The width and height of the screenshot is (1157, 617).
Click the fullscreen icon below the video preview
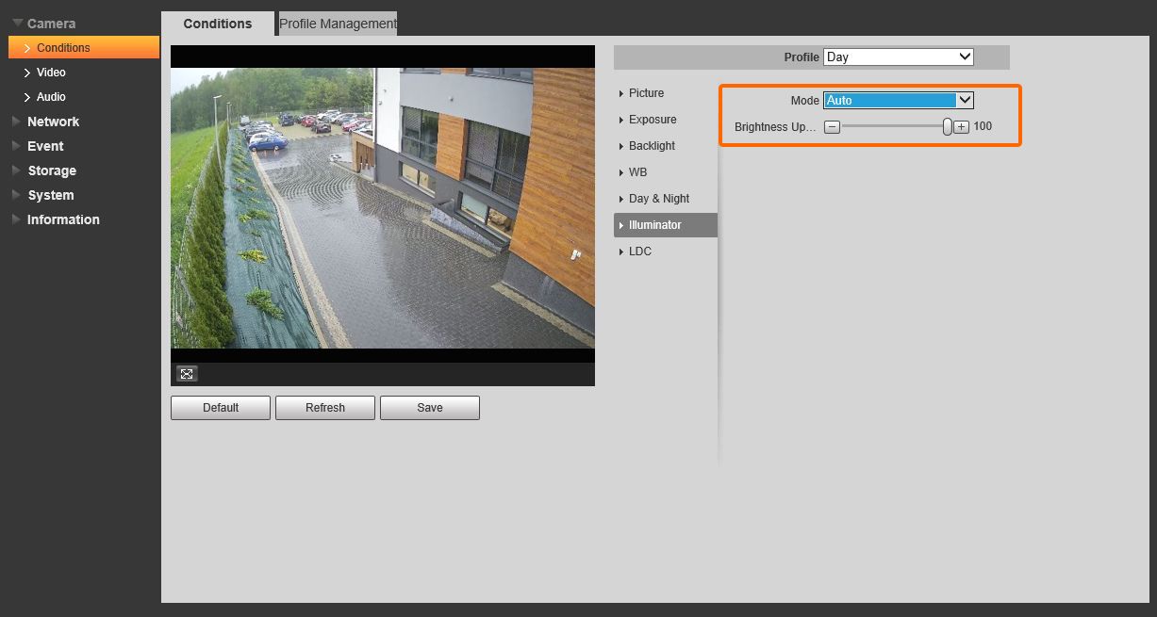coord(187,374)
